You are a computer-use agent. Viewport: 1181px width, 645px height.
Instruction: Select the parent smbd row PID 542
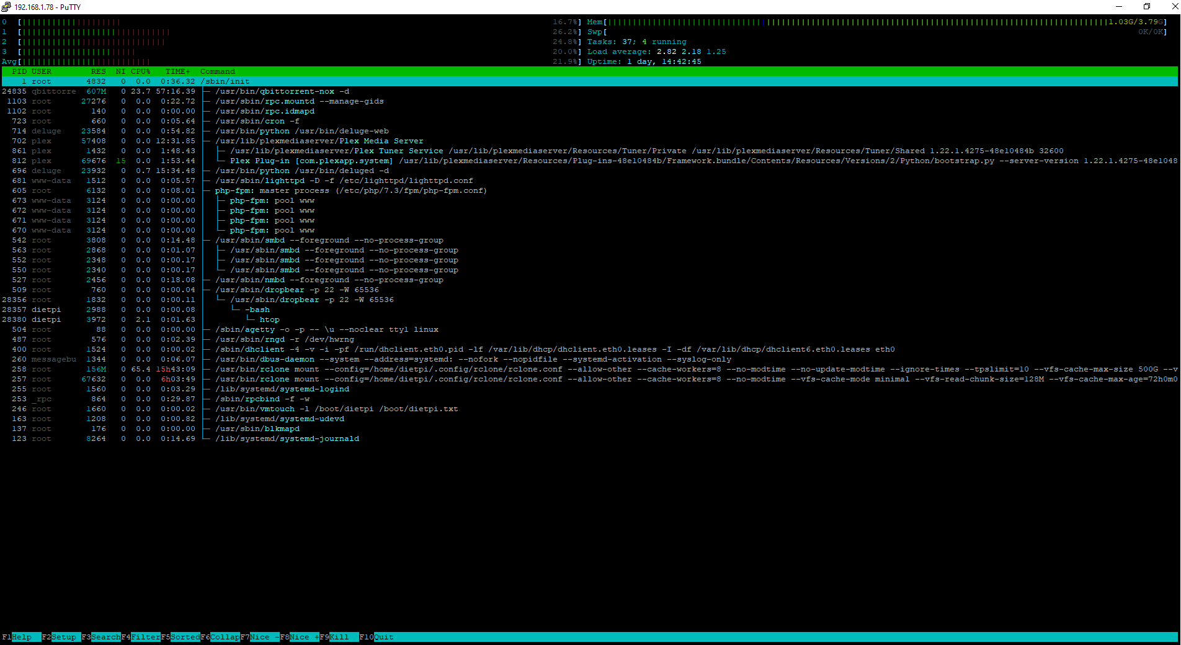click(590, 240)
